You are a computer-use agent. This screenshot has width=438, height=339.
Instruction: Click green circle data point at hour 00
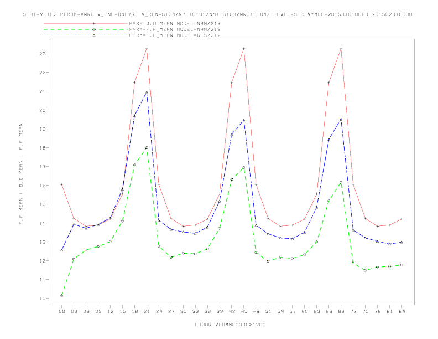tap(62, 296)
